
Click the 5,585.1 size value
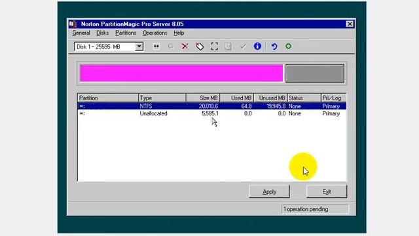click(x=210, y=113)
